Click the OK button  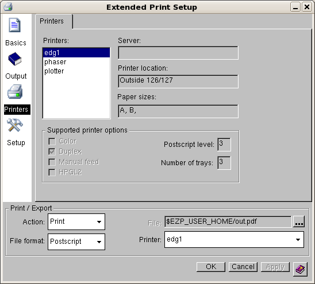coord(211,267)
